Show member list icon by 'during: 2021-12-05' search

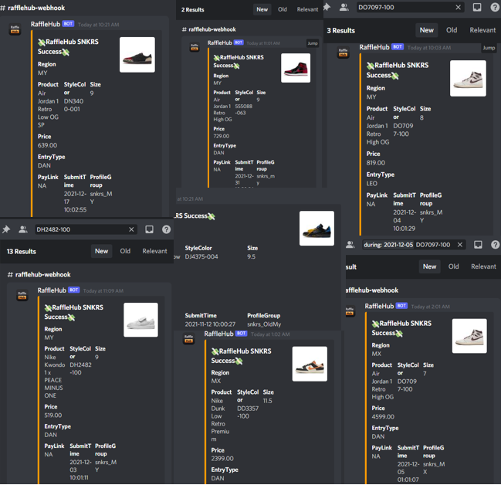tap(350, 245)
